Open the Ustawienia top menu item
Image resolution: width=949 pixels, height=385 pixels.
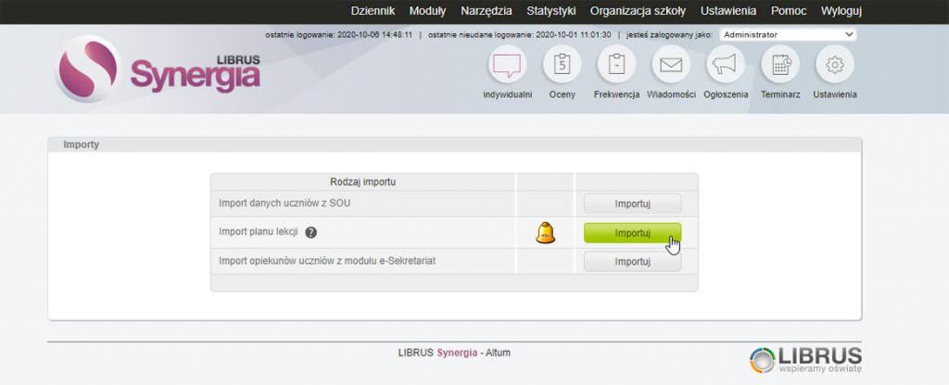728,11
